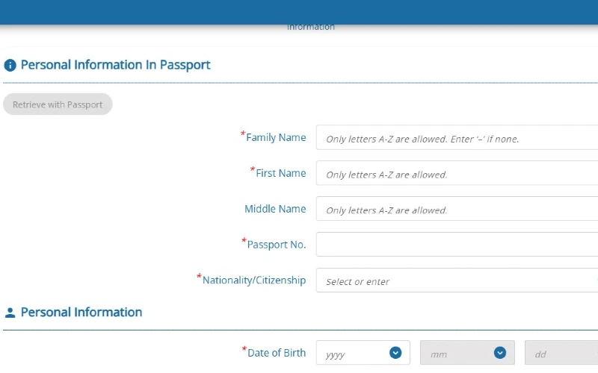Expand the mm birth month dropdown arrow
Image resolution: width=598 pixels, height=373 pixels.
click(500, 353)
